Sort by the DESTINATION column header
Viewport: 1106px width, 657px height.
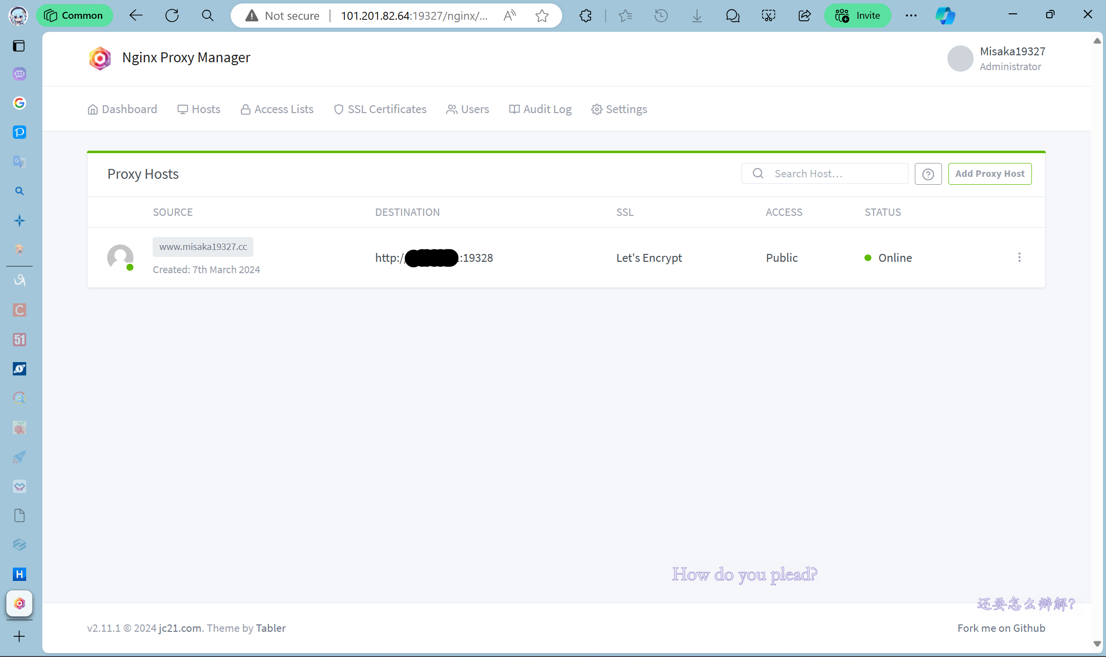click(x=407, y=212)
